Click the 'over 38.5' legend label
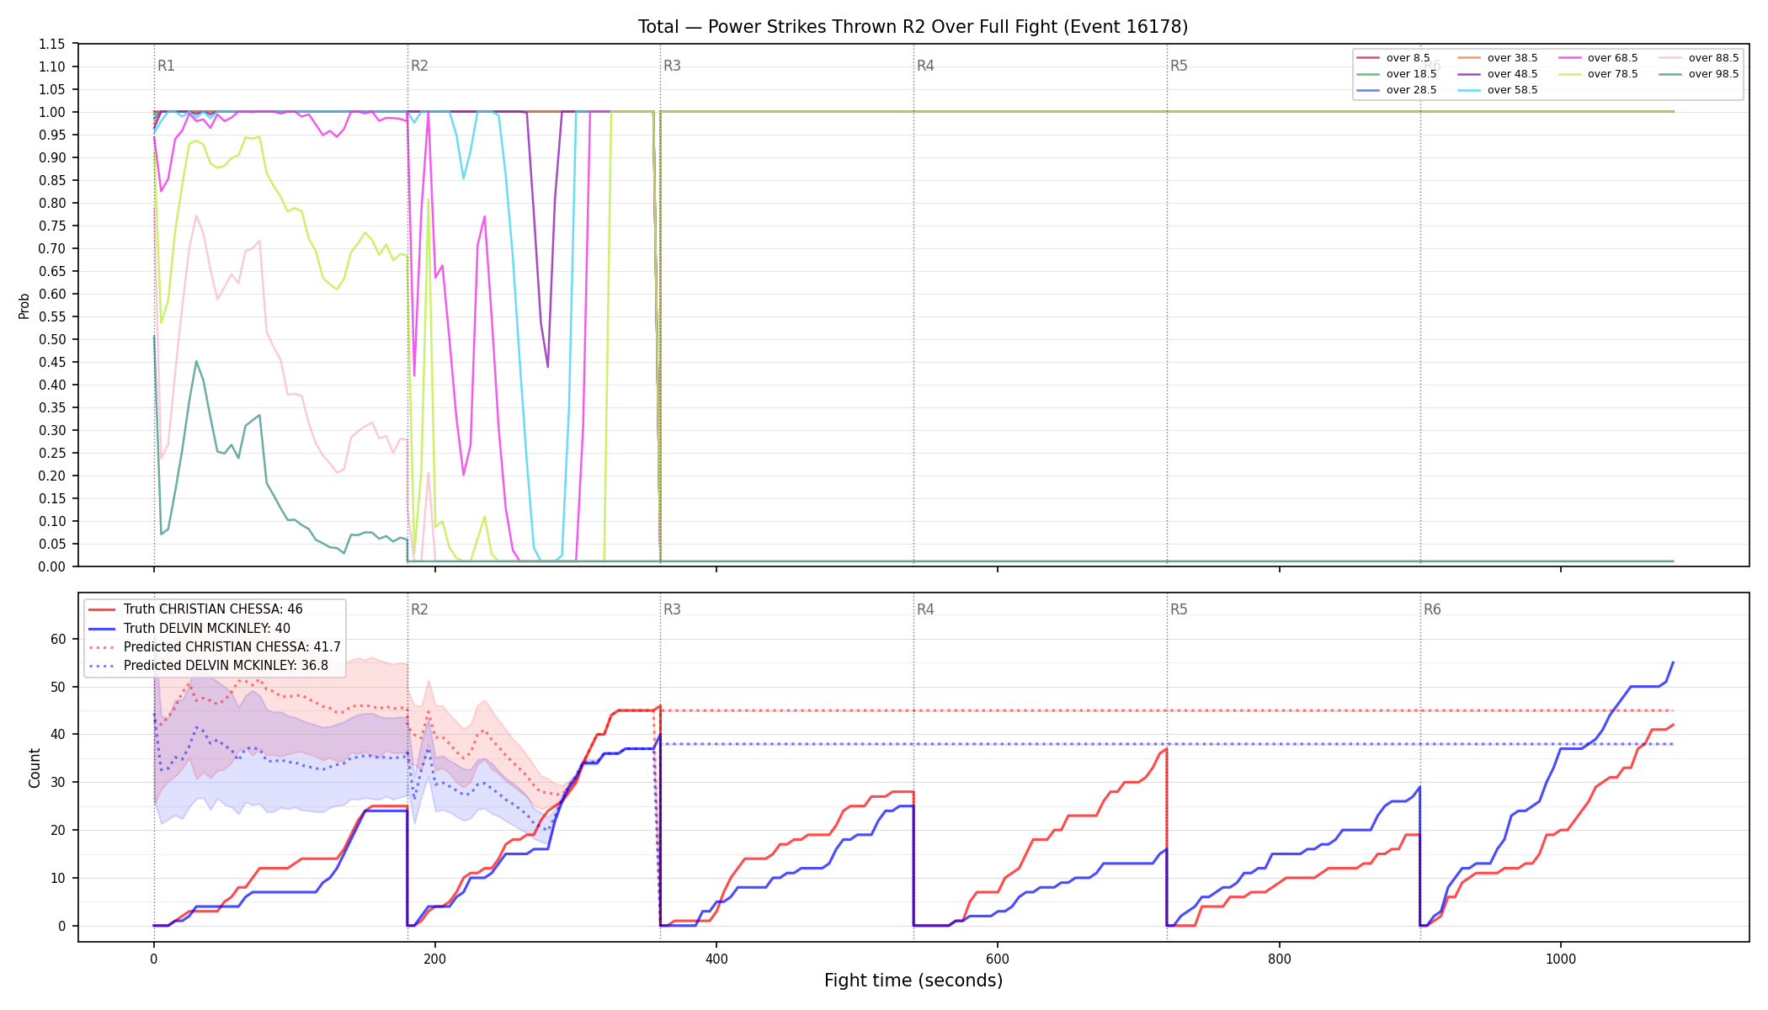The image size is (1768, 1010). click(x=1512, y=58)
